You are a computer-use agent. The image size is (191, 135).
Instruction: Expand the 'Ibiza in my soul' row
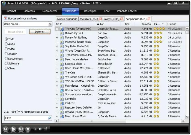tap(57, 33)
